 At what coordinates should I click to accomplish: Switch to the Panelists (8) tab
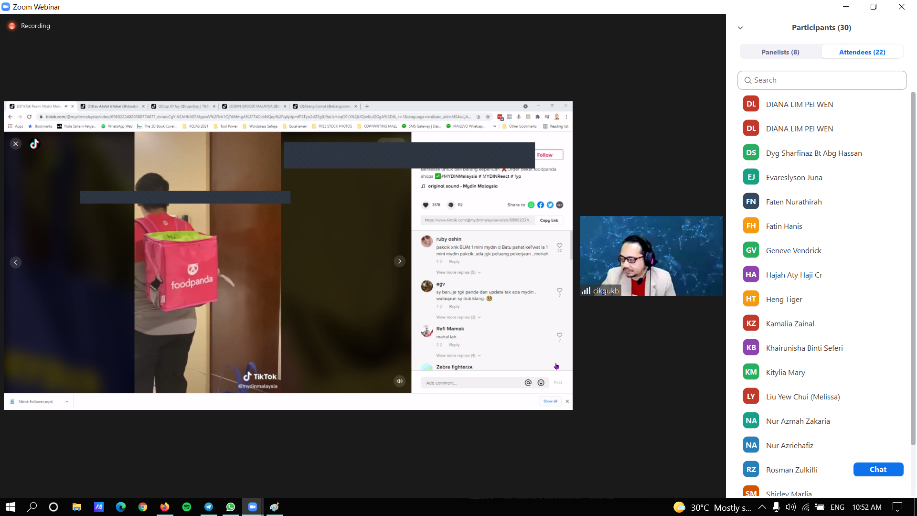pyautogui.click(x=780, y=52)
